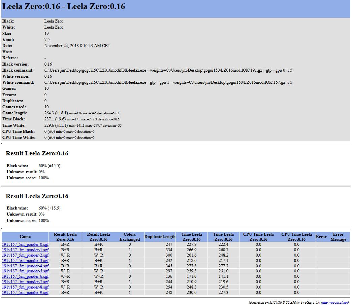The width and height of the screenshot is (352, 305).
Task: Visit the http://gogui.sf.net footer link
Action: [335, 303]
